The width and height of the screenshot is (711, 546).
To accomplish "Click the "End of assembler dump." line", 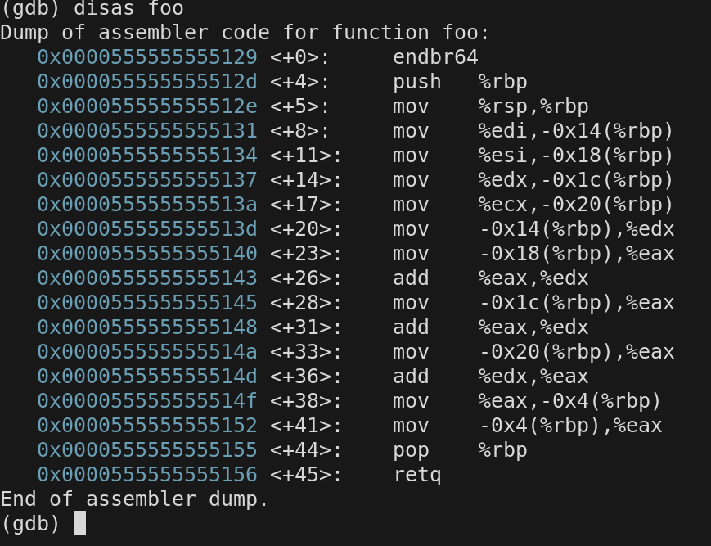I will click(134, 499).
